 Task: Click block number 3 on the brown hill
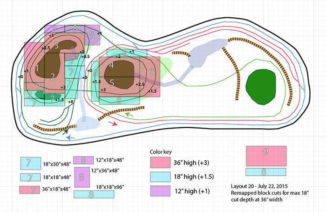pos(56,45)
